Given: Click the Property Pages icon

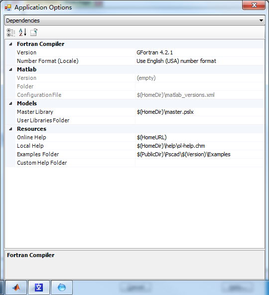Looking at the screenshot, I should pyautogui.click(x=34, y=32).
